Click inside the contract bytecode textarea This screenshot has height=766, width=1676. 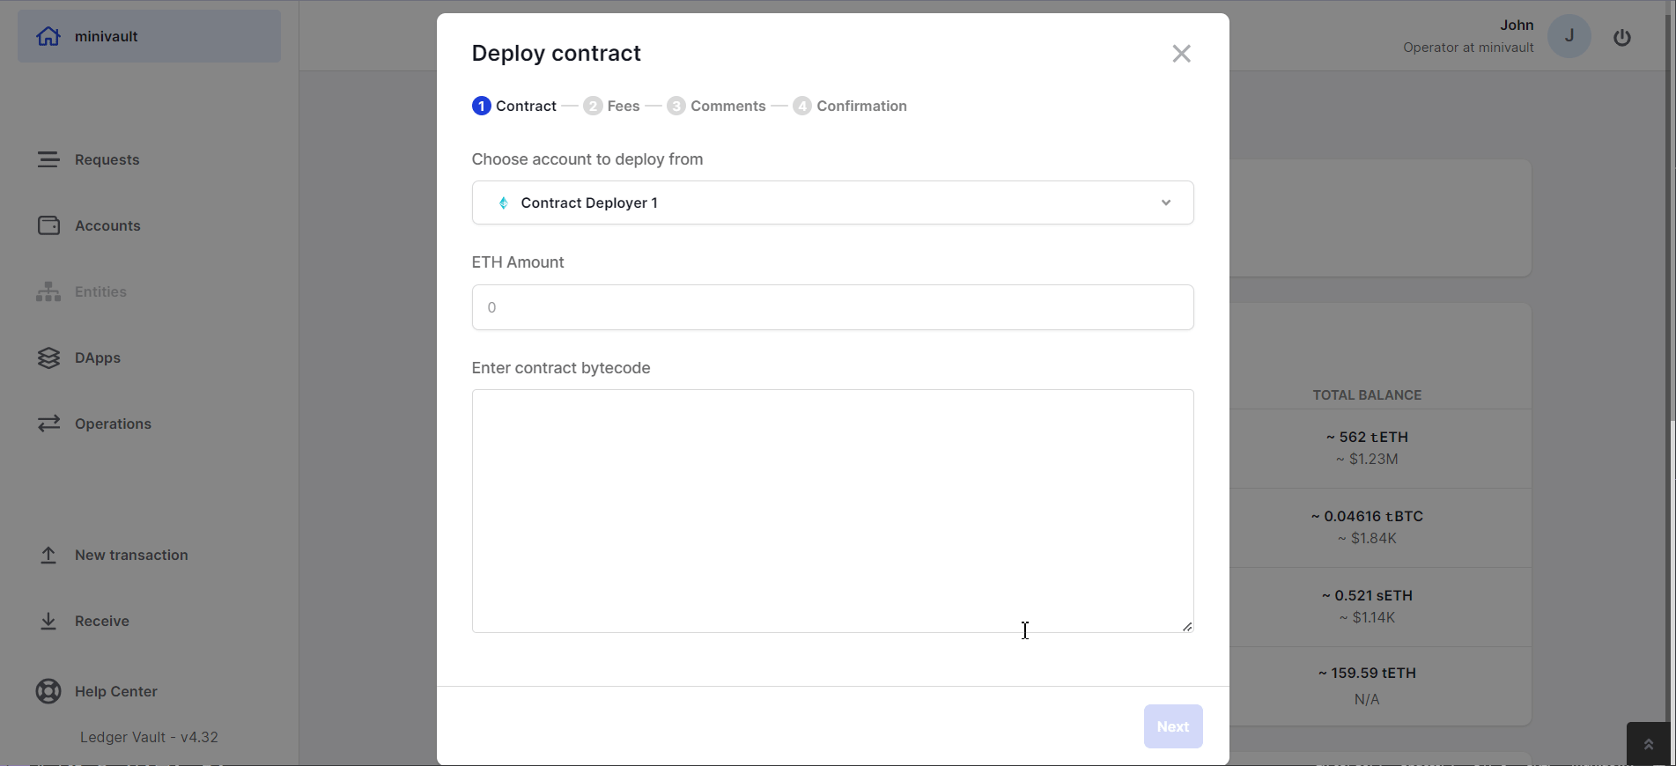(831, 511)
